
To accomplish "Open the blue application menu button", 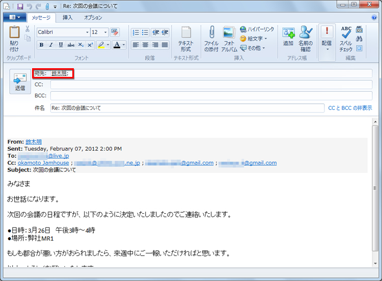I will tap(15, 17).
